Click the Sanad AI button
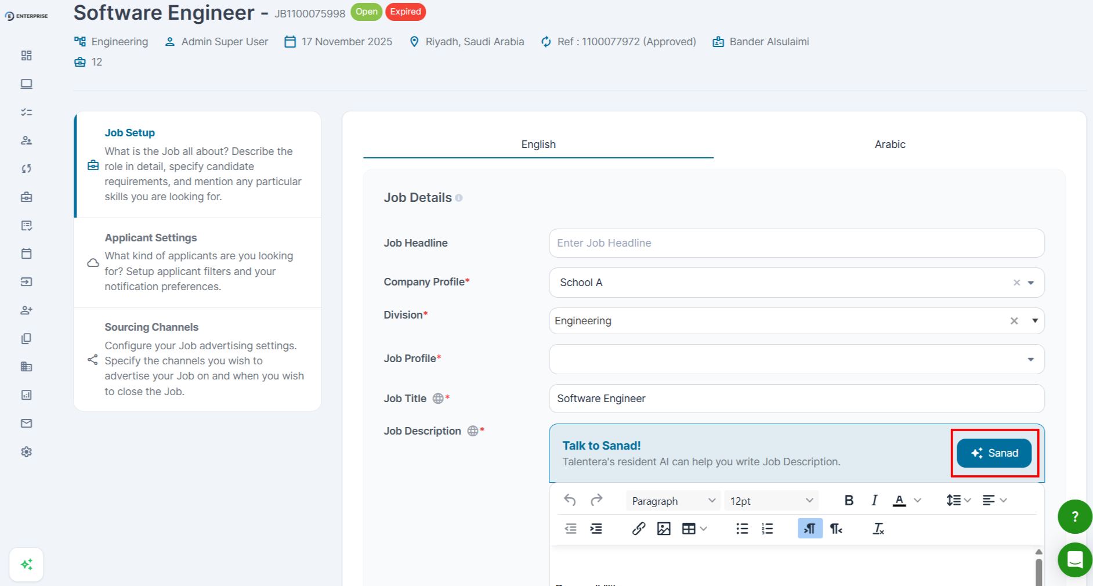The height and width of the screenshot is (586, 1093). click(x=994, y=453)
